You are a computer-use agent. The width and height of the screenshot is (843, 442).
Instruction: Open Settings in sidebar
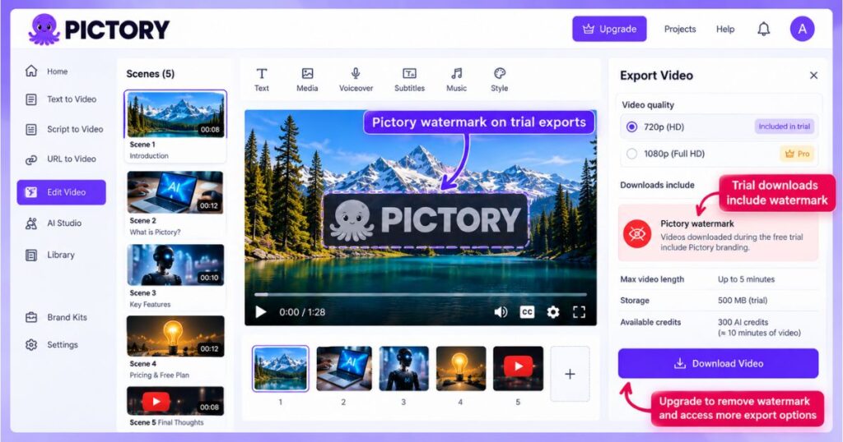point(61,345)
